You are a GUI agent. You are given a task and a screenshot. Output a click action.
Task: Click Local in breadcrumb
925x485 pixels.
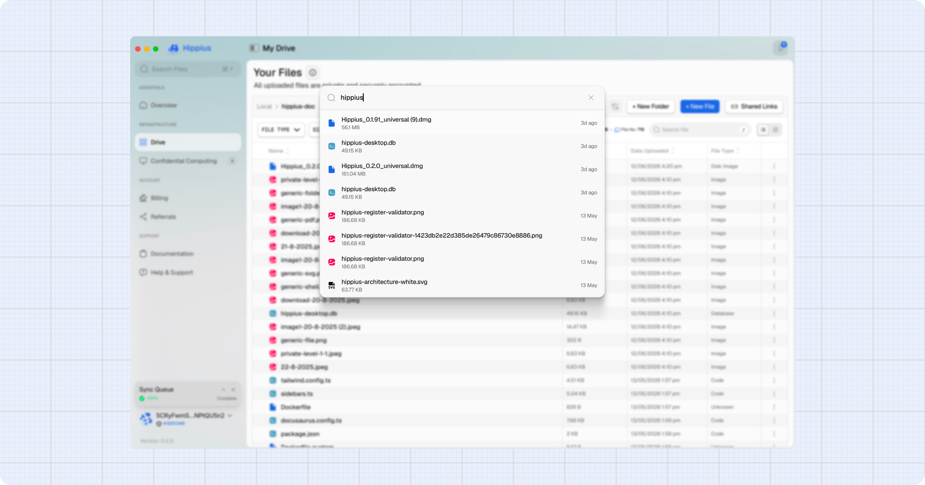pos(264,107)
